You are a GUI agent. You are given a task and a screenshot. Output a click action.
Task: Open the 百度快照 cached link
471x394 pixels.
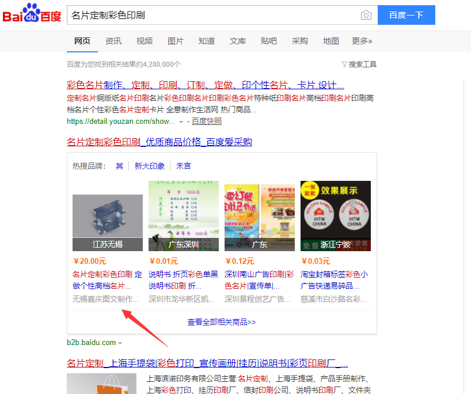207,122
